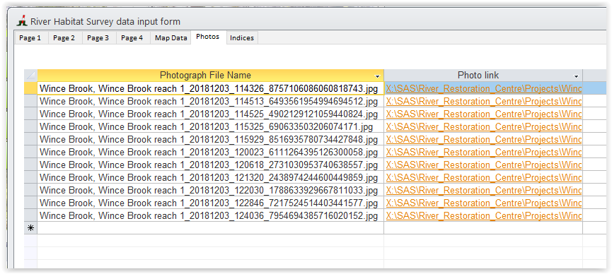Switch to the Page 3 tab
This screenshot has height=274, width=612.
pyautogui.click(x=98, y=38)
